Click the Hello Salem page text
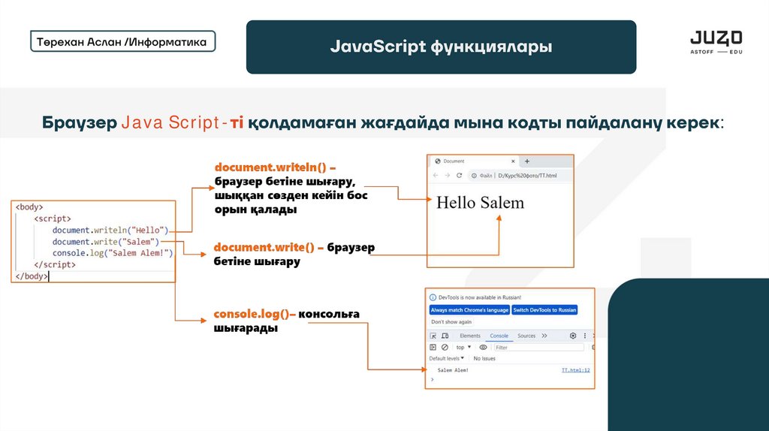 coord(480,203)
